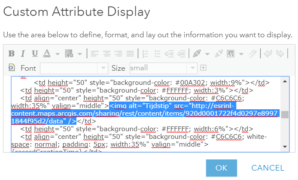The image size is (298, 180).
Task: Click the line containing #00A302 width:9%
Action: click(x=152, y=83)
